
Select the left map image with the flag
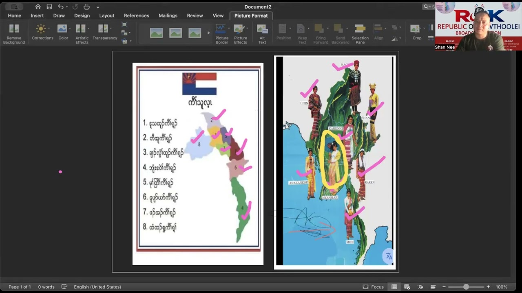tap(198, 164)
